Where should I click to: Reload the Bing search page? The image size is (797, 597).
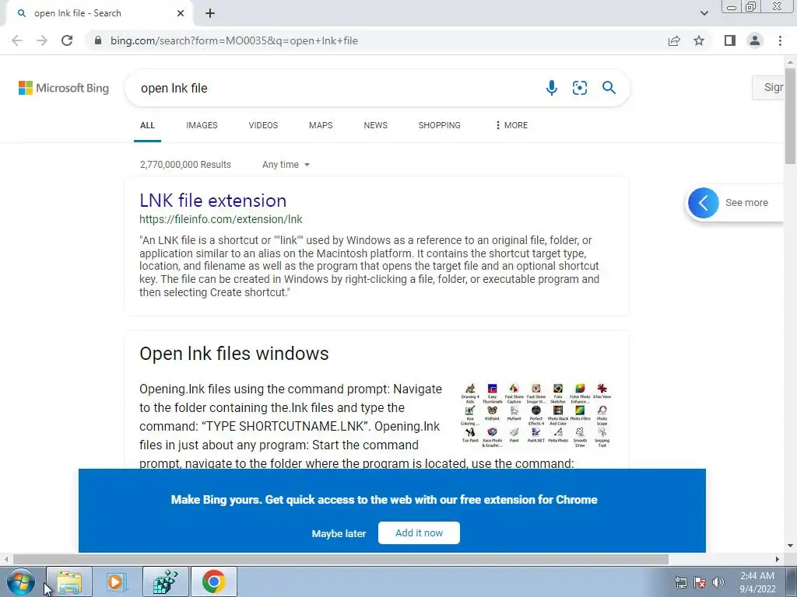(67, 40)
